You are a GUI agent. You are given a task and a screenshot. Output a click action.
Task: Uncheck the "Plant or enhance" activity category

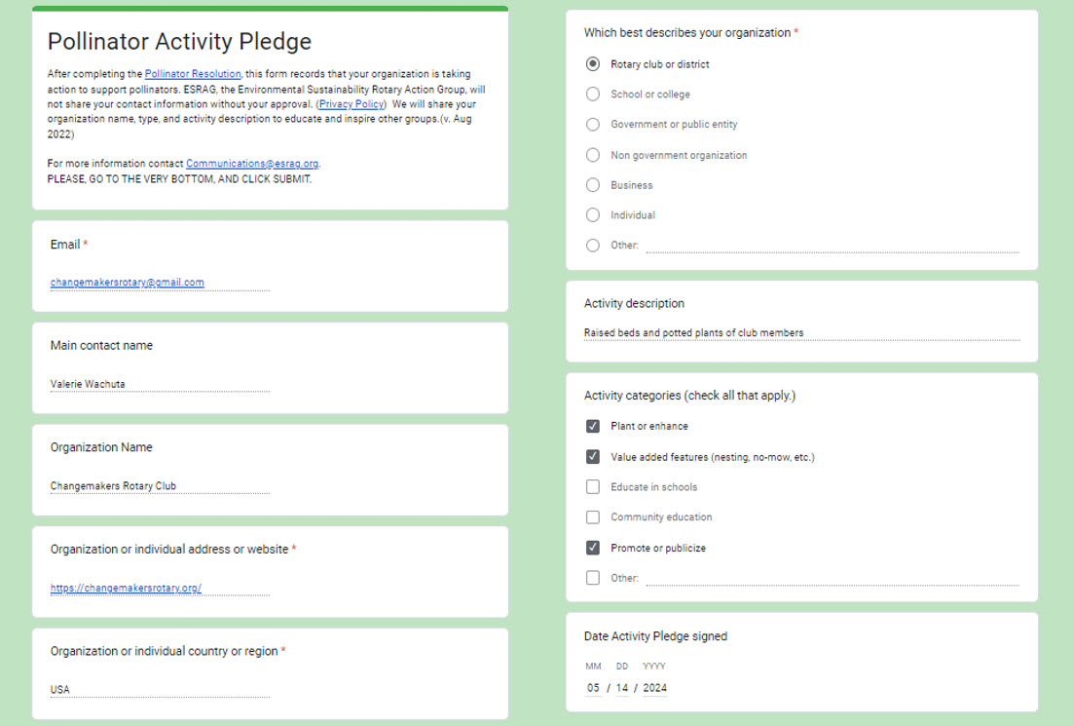click(592, 426)
